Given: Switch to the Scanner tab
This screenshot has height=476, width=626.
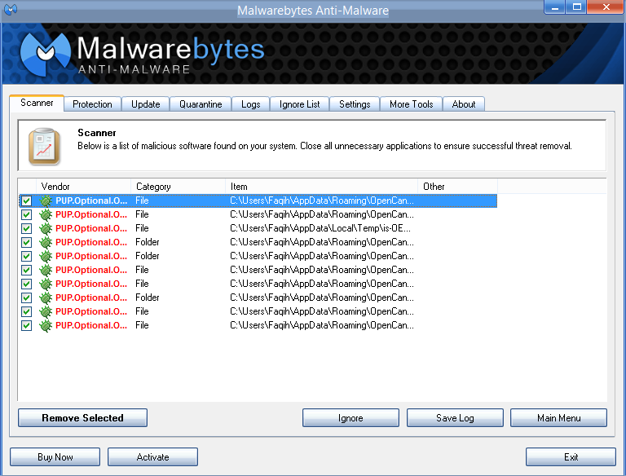Looking at the screenshot, I should 37,103.
